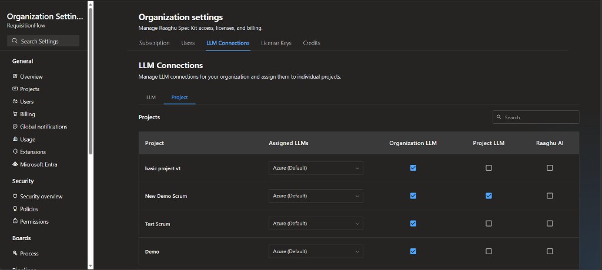The height and width of the screenshot is (270, 602).
Task: Check Project LLM for Demo project
Action: (x=489, y=251)
